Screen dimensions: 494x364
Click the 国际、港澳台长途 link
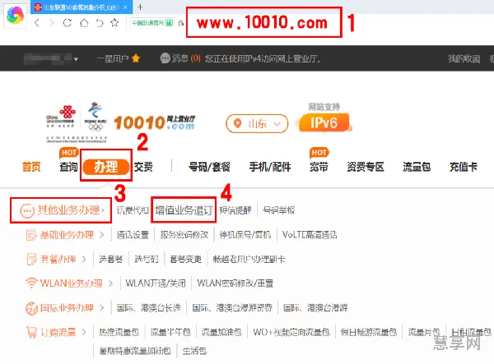tap(149, 308)
